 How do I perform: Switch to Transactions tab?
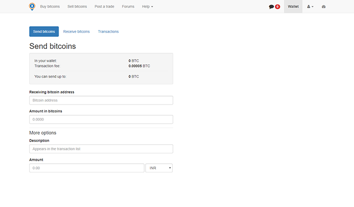[108, 32]
